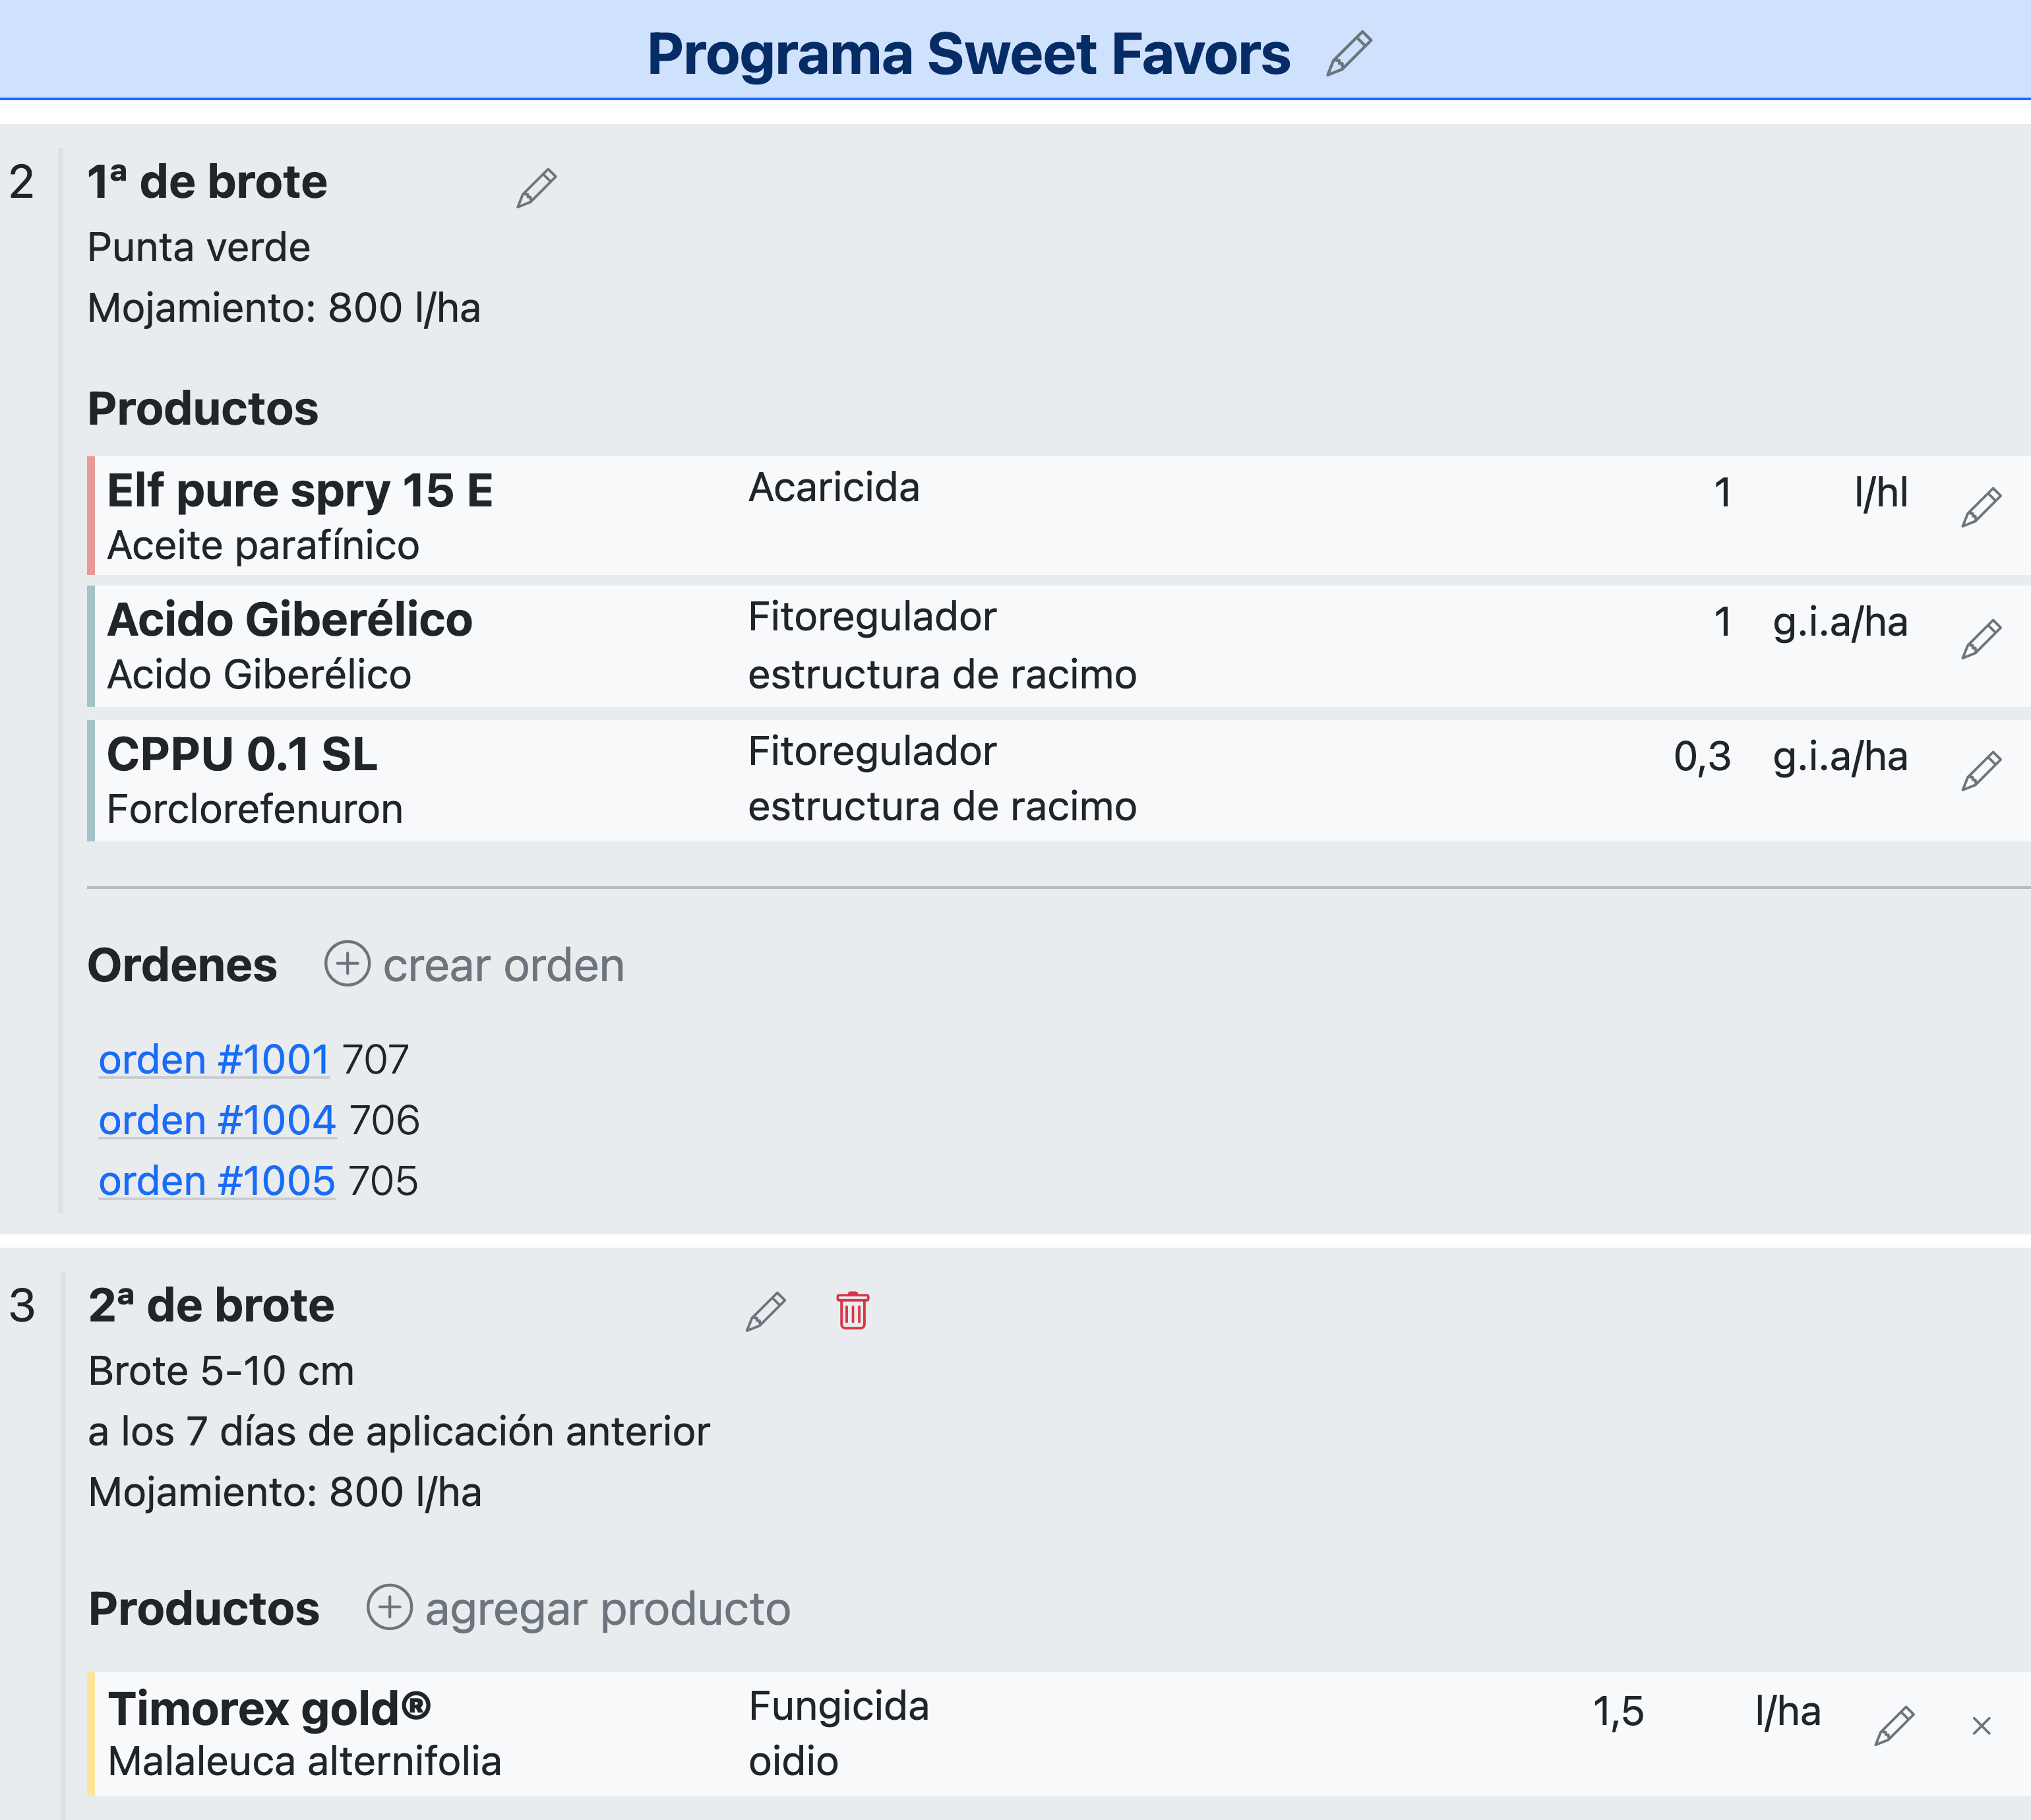2031x1820 pixels.
Task: Edit the 2ª de brote application
Action: (765, 1311)
